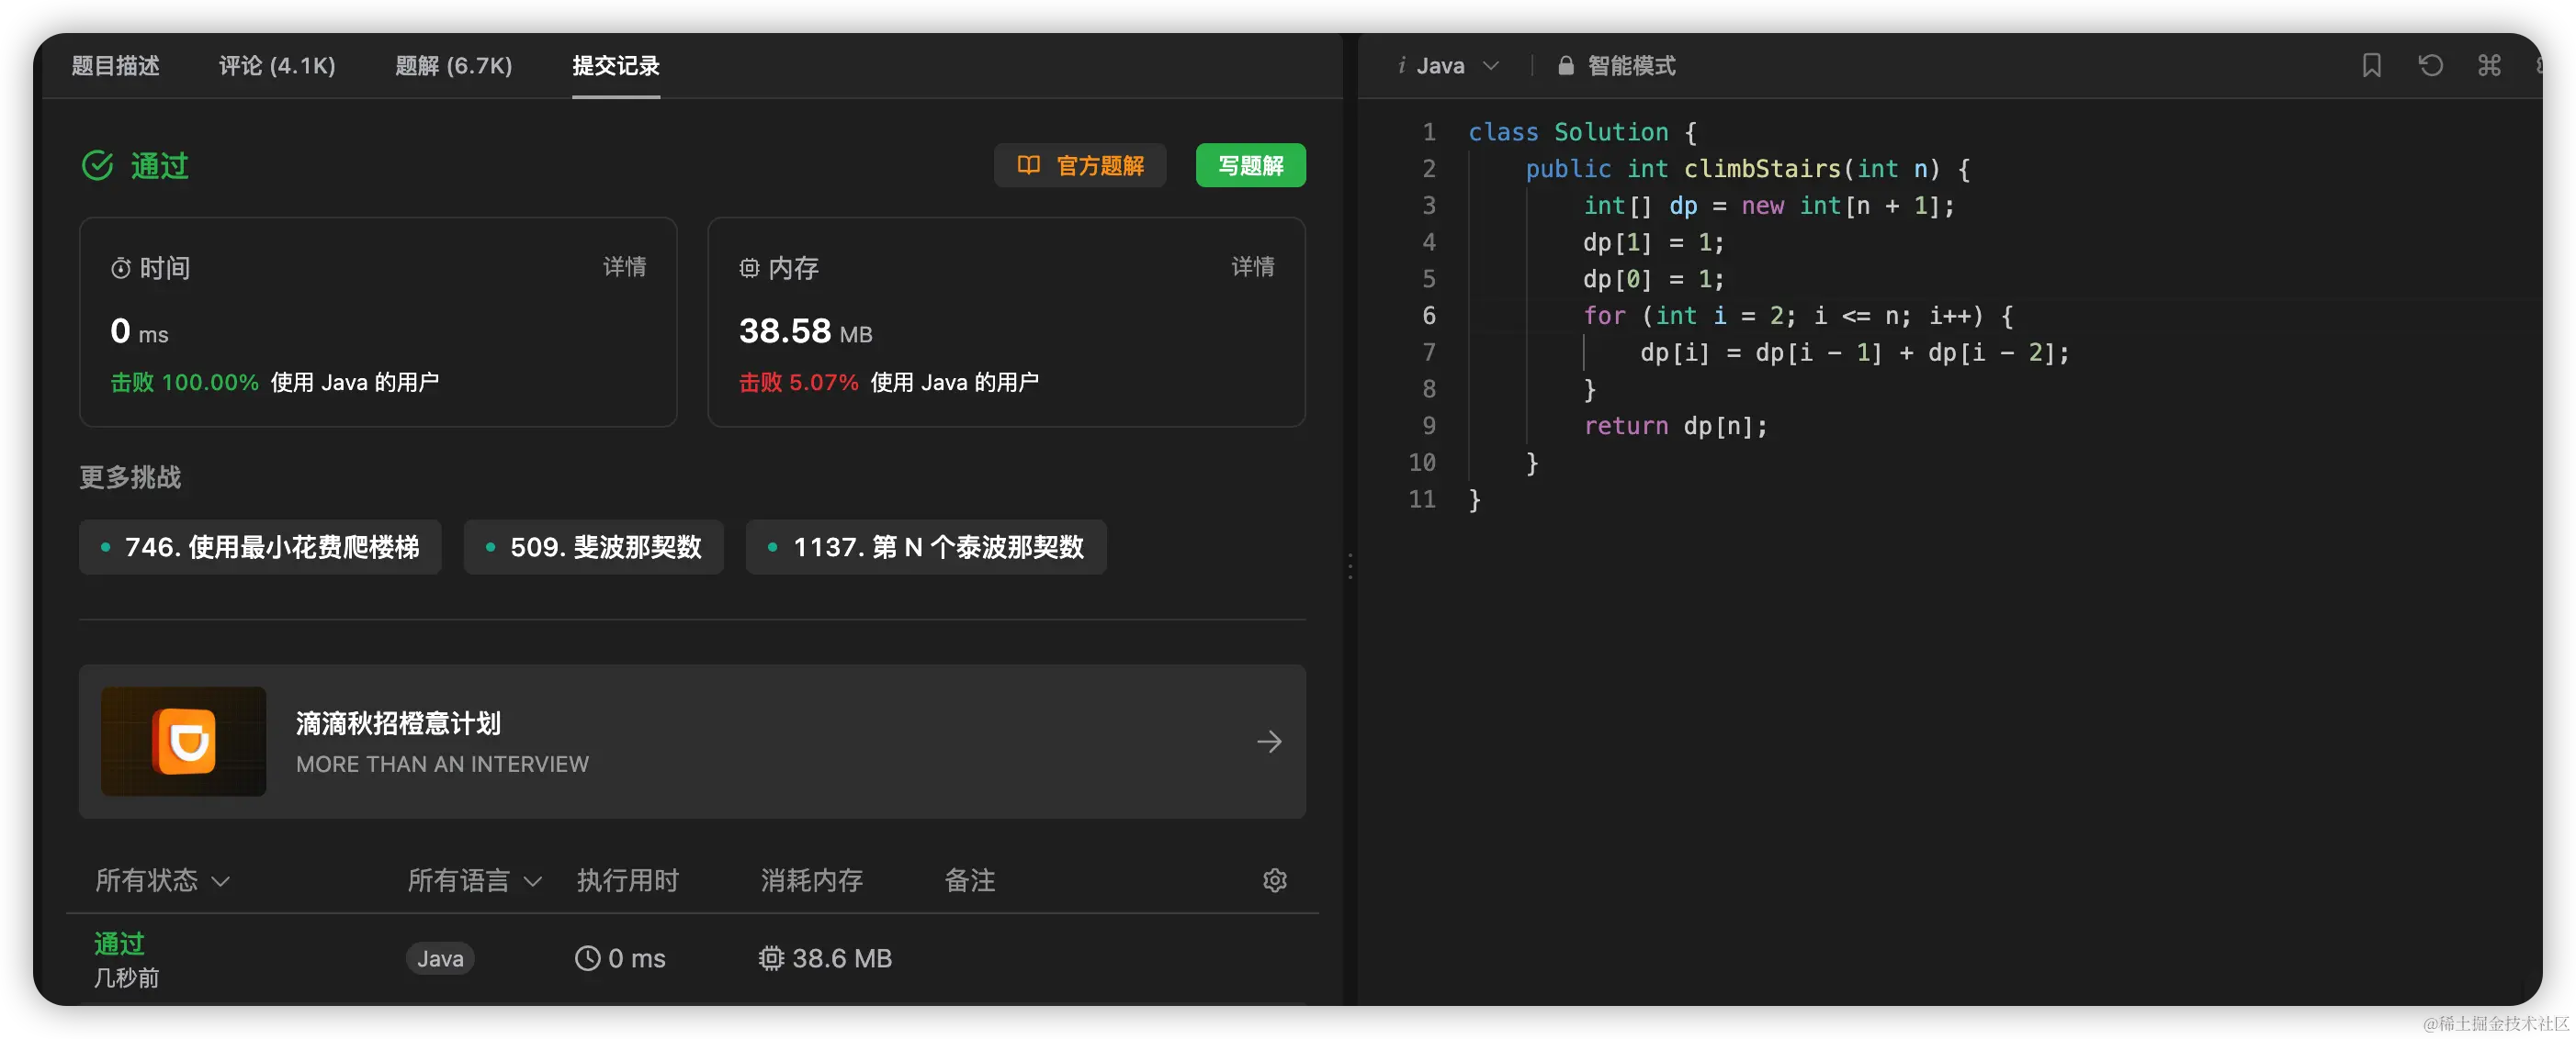The image size is (2576, 1039).
Task: Click the 滴滴 orange logo thumbnail
Action: click(184, 742)
